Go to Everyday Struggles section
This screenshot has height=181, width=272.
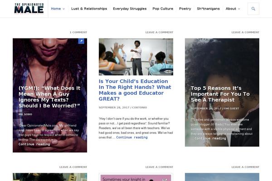pyautogui.click(x=130, y=9)
